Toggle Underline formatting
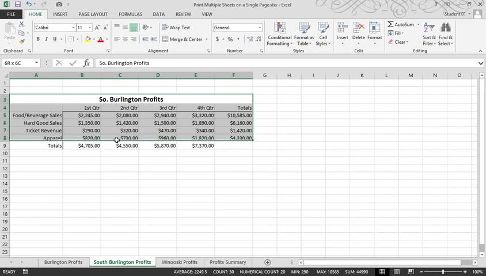The width and height of the screenshot is (486, 276). tap(55, 39)
